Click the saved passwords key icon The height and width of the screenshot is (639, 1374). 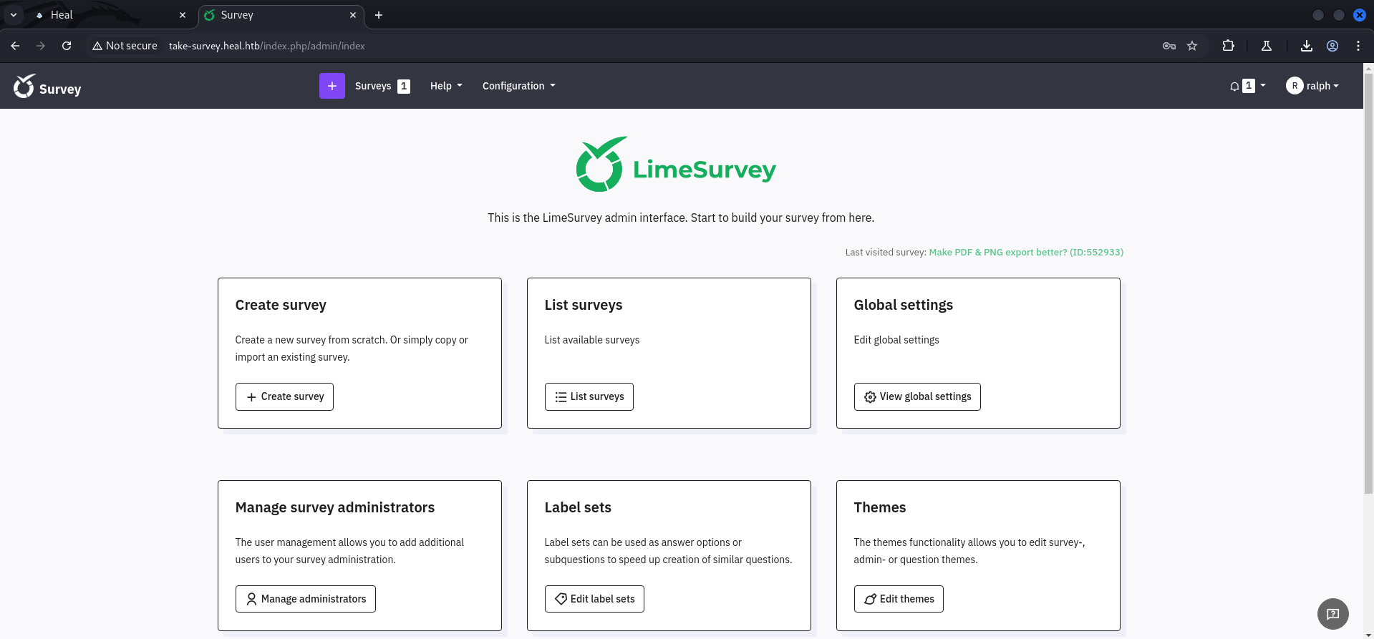tap(1169, 46)
